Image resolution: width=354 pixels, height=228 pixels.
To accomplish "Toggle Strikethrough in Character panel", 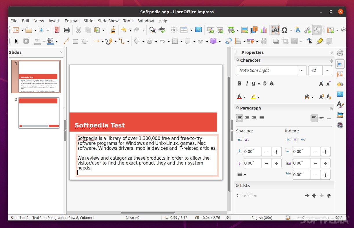I will coord(265,83).
